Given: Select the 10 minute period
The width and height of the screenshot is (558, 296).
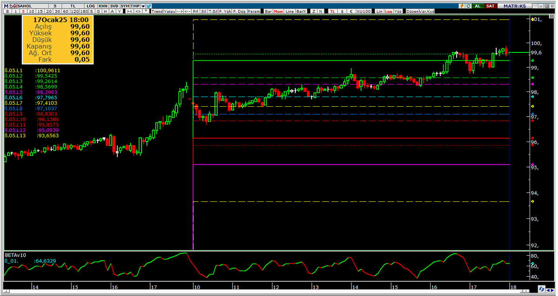Looking at the screenshot, I should [x=32, y=11].
